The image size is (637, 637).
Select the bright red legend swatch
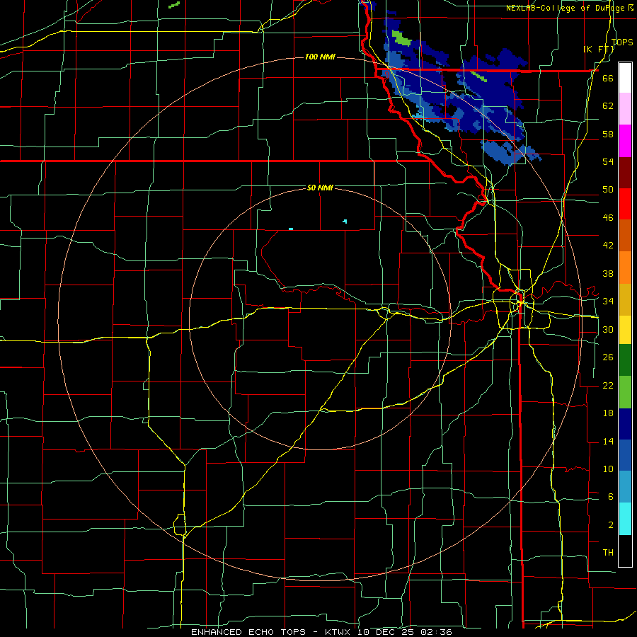click(x=625, y=204)
